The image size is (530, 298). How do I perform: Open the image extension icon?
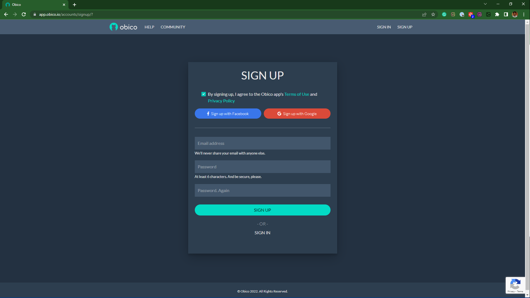point(488,14)
